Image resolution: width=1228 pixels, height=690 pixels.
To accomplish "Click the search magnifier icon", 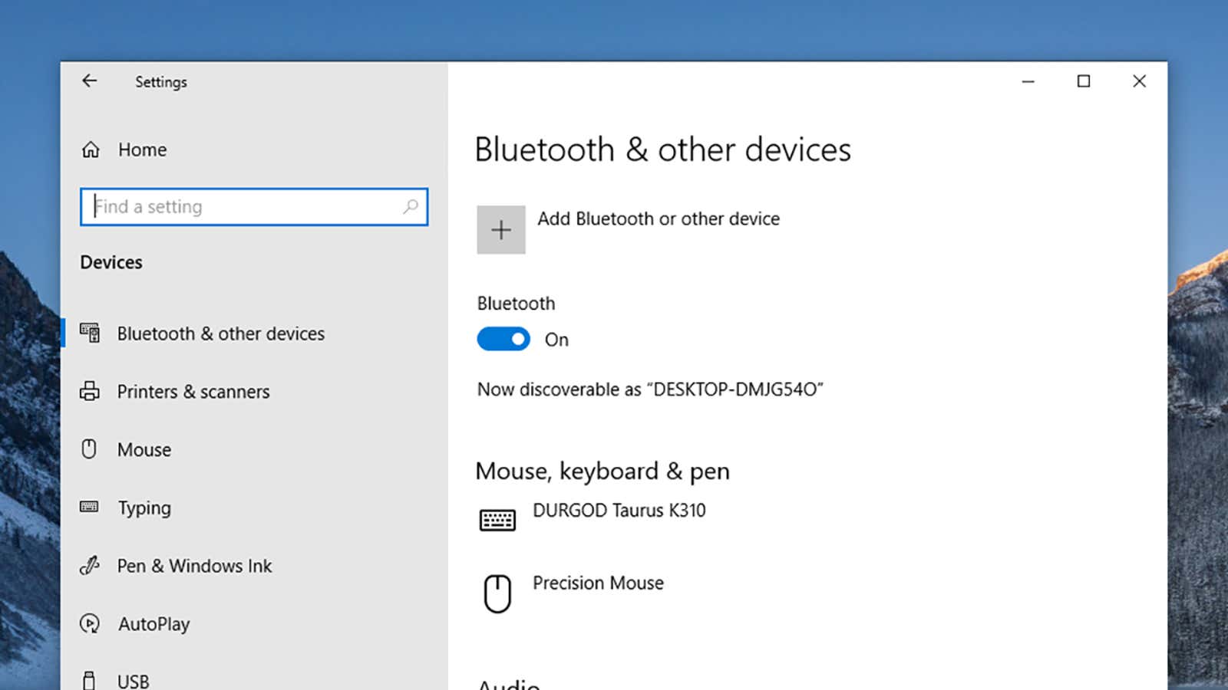I will 412,207.
